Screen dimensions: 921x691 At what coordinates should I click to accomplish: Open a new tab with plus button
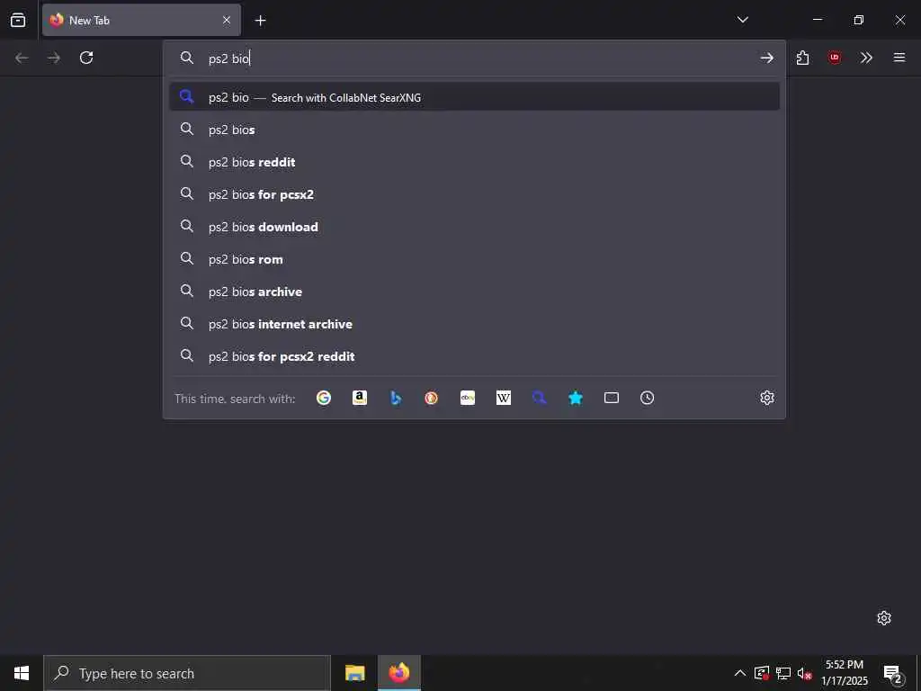(260, 21)
